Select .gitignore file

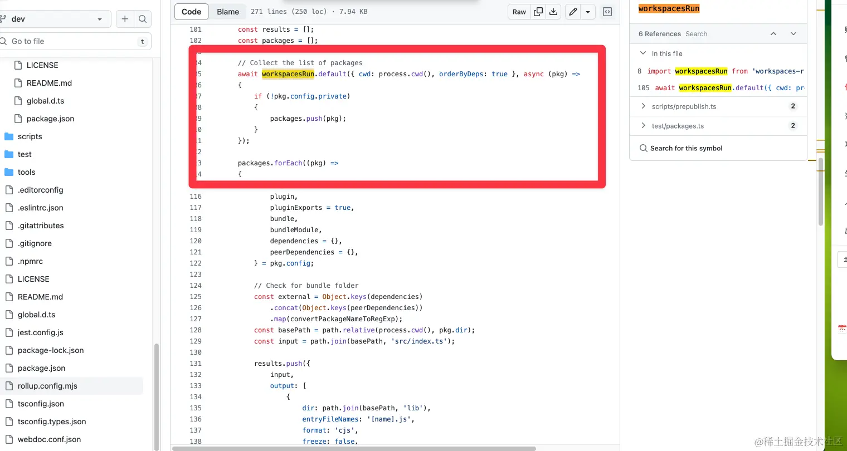35,243
